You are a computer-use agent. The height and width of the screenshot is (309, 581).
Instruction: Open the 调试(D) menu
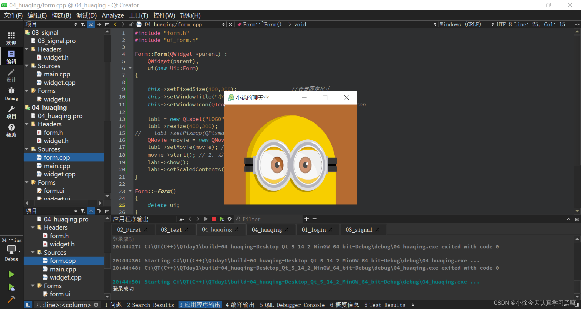point(86,15)
